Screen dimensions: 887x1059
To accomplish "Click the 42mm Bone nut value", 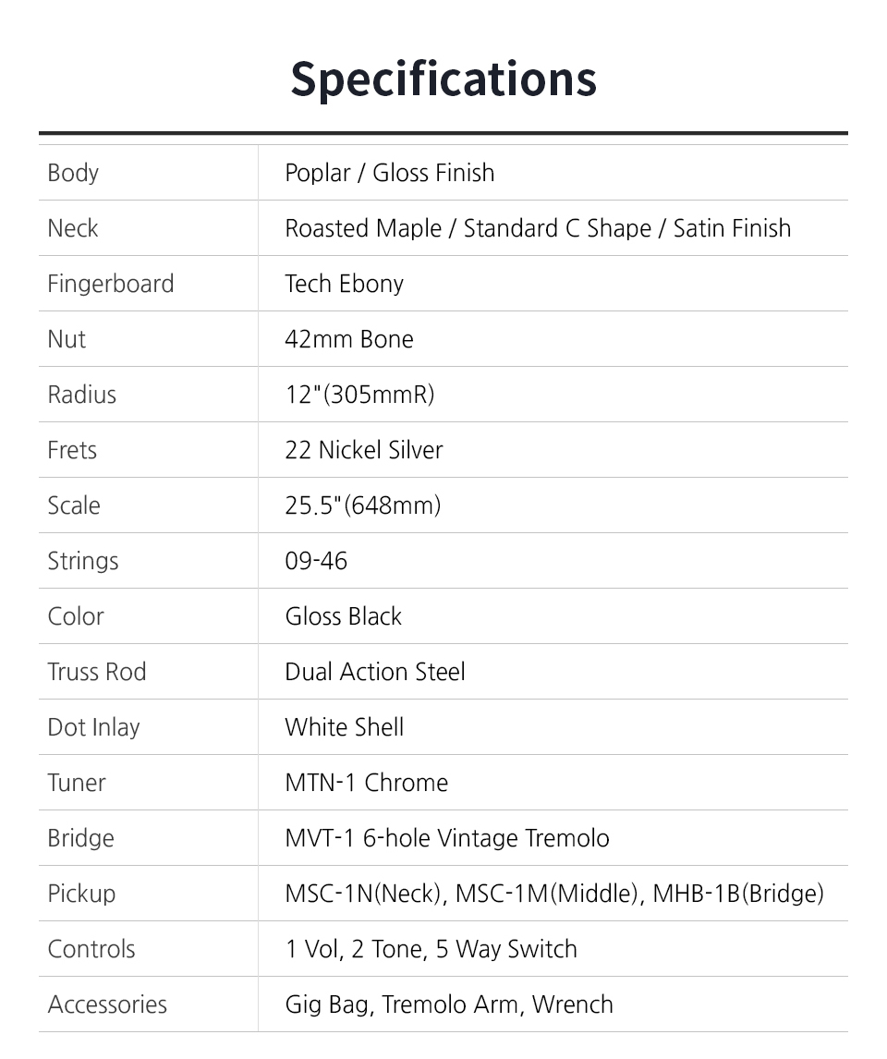I will tap(349, 339).
